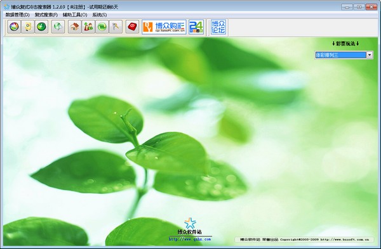This screenshot has height=249, width=381.
Task: Click the colorful pie chart toolbar icon
Action: 14,27
